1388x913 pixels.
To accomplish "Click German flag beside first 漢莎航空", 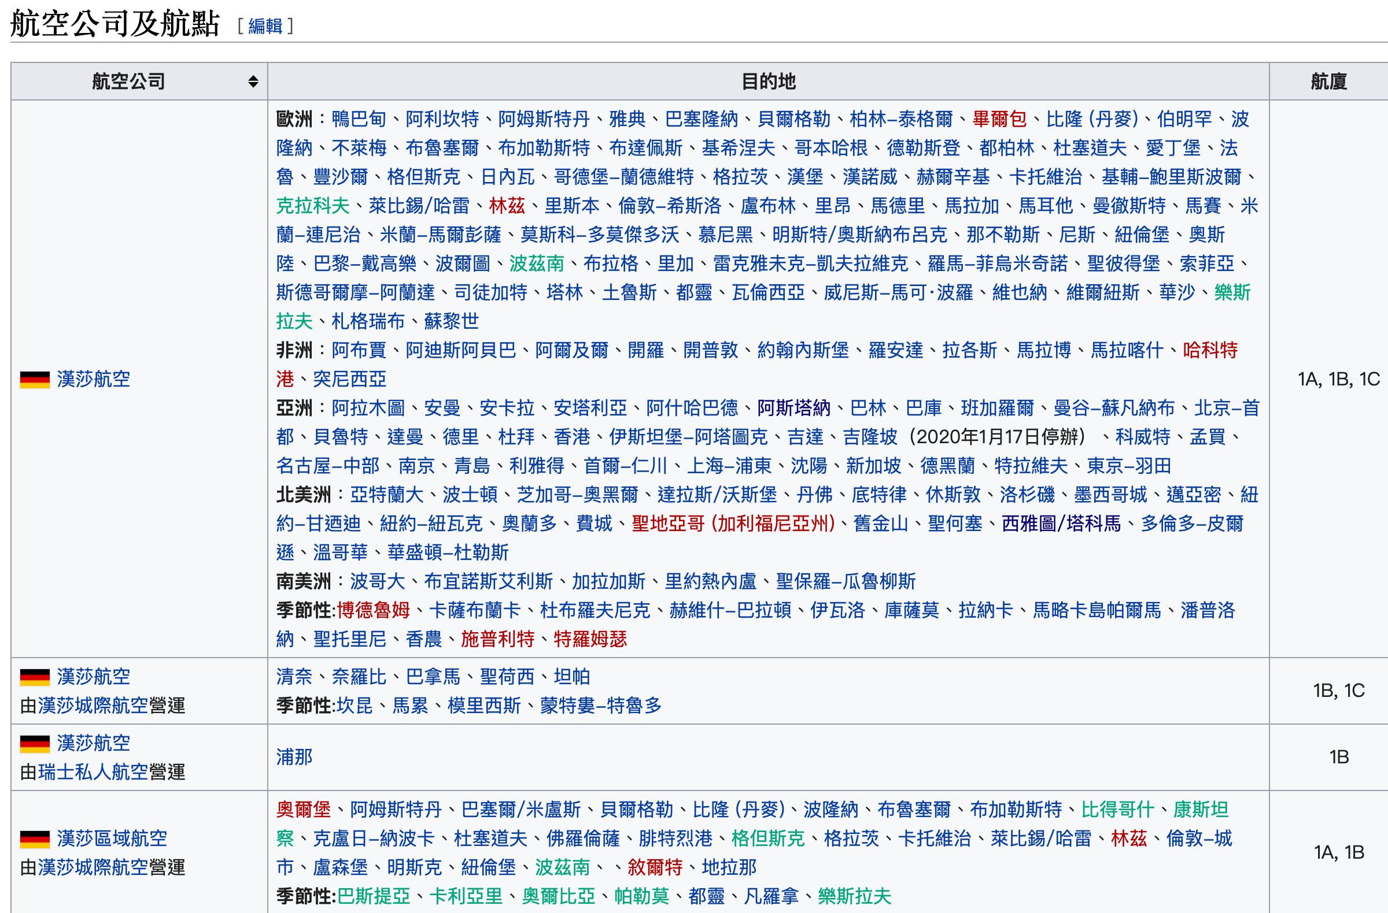I will click(35, 379).
